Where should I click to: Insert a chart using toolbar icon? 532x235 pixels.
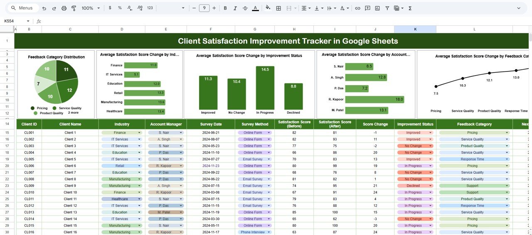click(x=377, y=8)
